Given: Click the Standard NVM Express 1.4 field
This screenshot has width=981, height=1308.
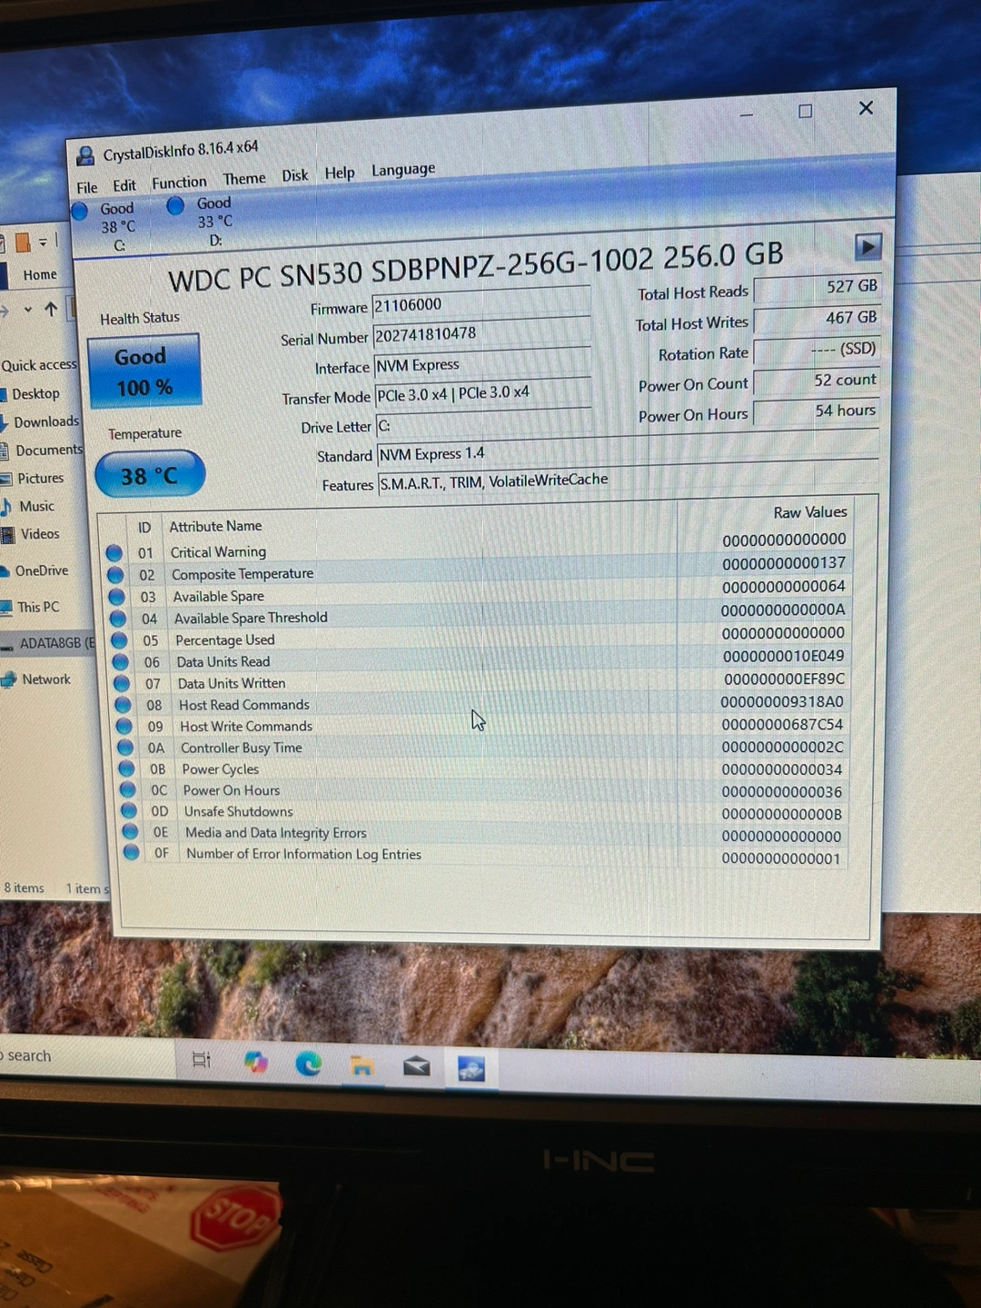Looking at the screenshot, I should click(x=628, y=449).
